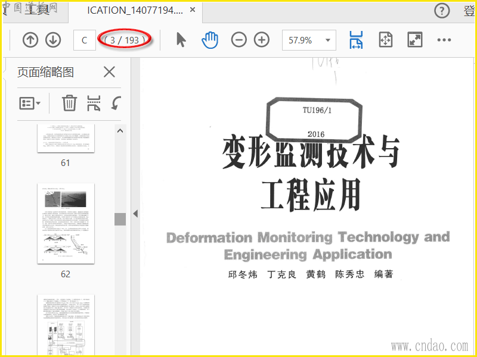Click the 登 login button

tap(469, 11)
